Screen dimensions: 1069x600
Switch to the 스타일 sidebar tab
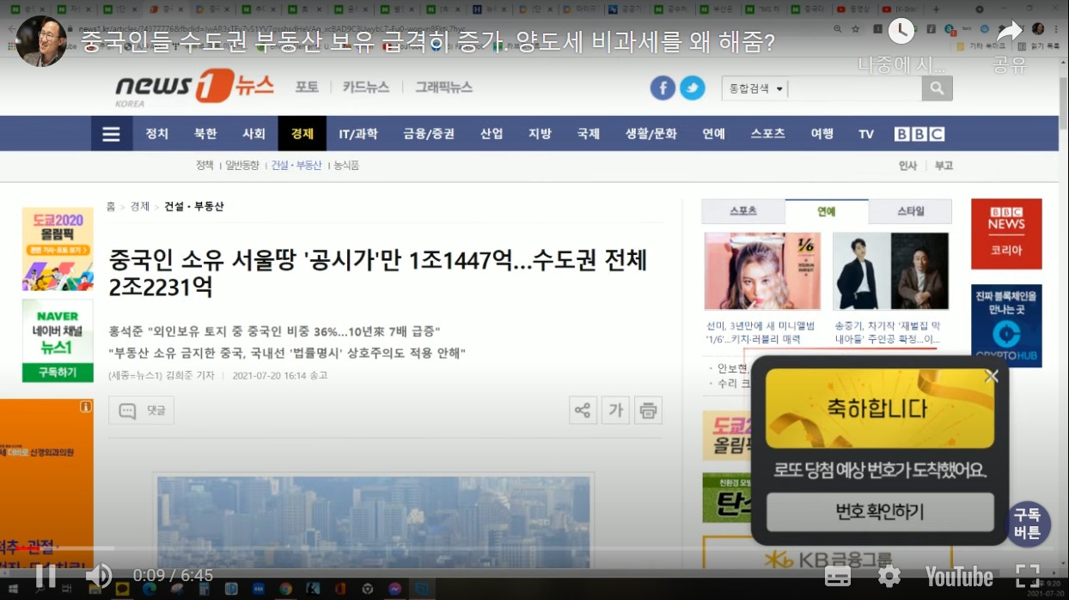910,211
